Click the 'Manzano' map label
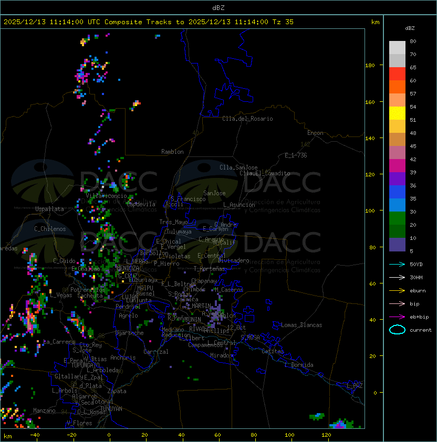This screenshot has width=437, height=442. click(x=44, y=411)
